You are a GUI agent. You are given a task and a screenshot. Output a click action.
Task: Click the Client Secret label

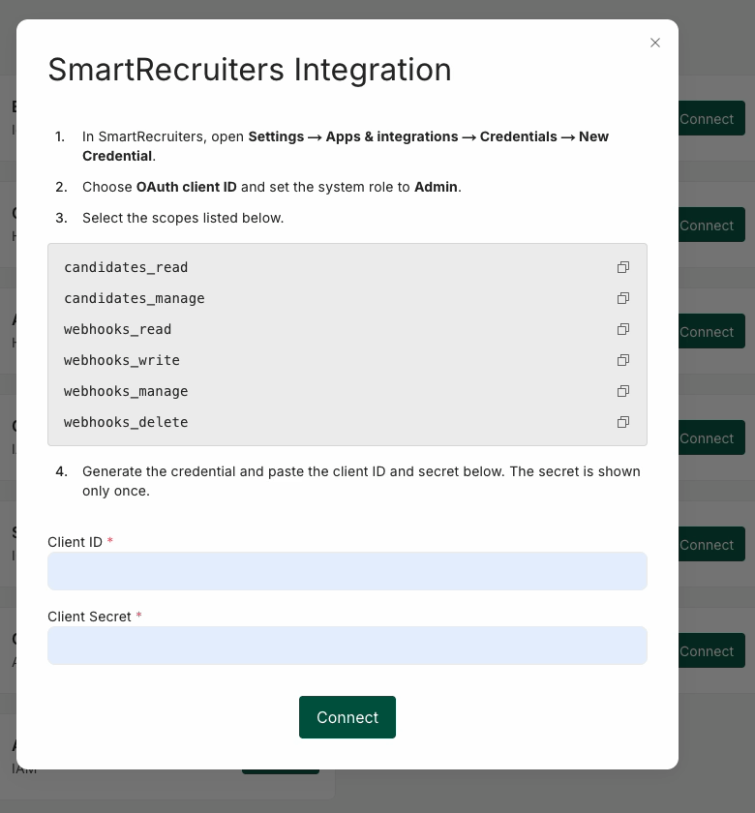pyautogui.click(x=89, y=617)
